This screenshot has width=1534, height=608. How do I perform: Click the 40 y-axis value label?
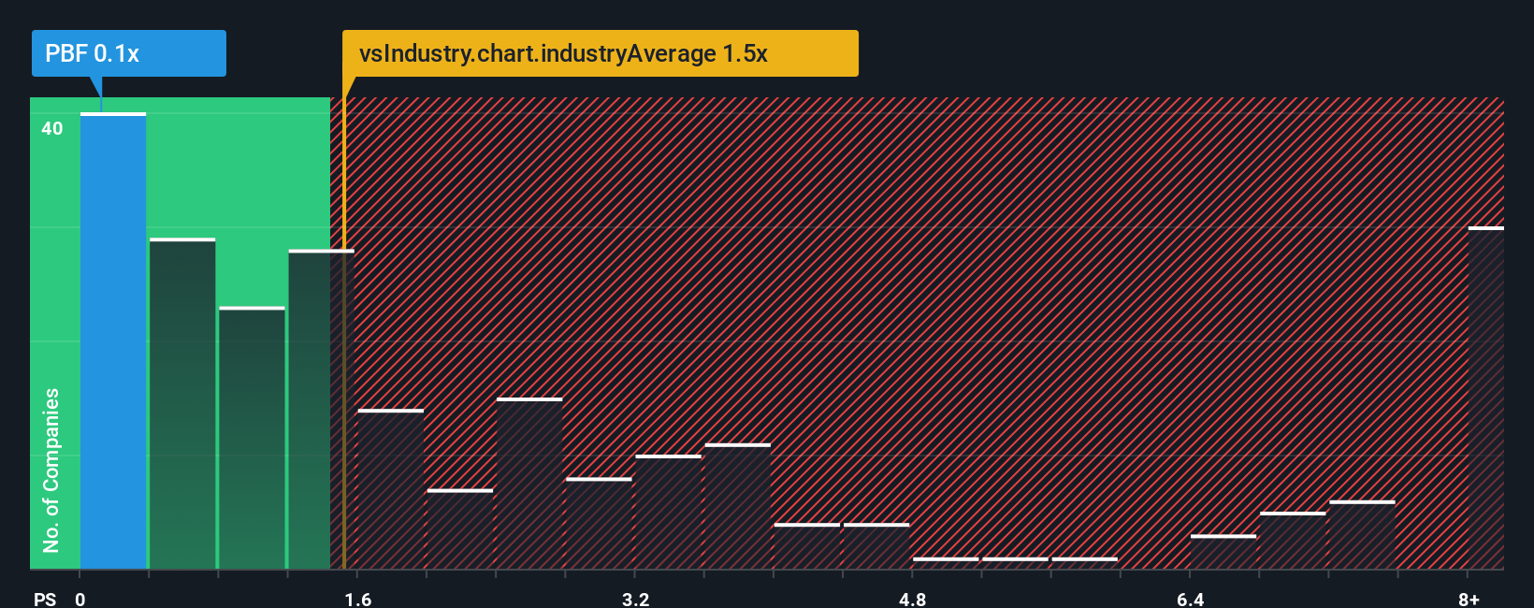pos(52,128)
